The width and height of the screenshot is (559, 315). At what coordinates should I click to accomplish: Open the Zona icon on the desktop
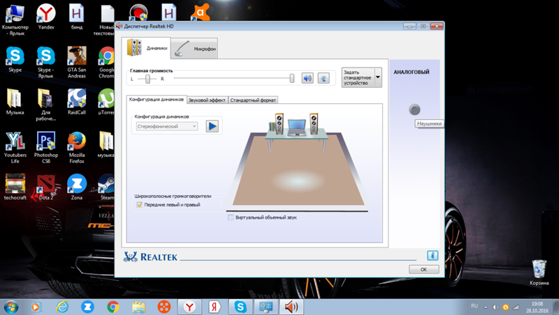click(x=77, y=187)
